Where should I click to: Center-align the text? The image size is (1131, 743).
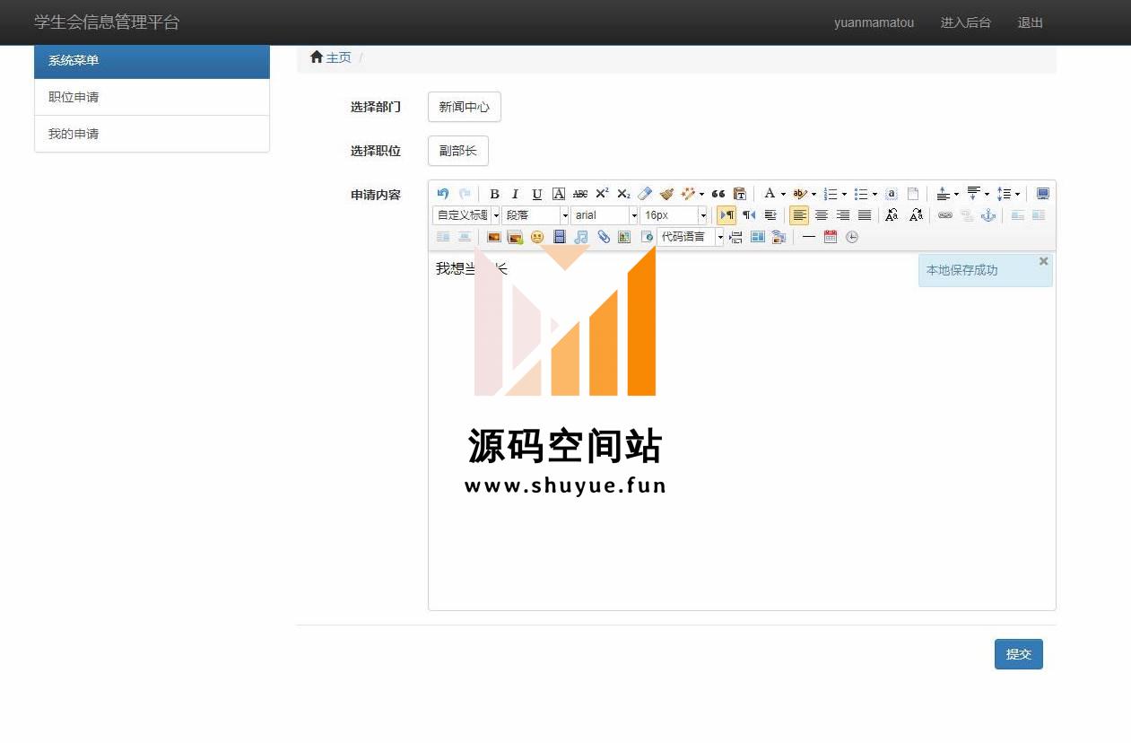coord(822,215)
